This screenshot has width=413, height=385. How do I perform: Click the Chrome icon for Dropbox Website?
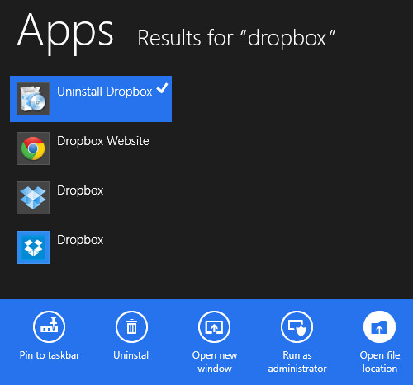coord(33,148)
